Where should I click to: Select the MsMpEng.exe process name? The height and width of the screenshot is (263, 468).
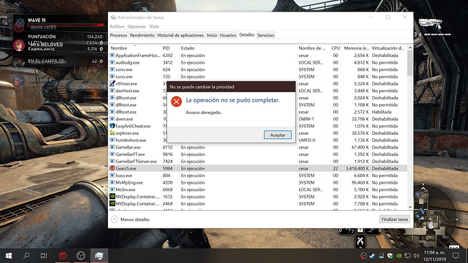[130, 182]
